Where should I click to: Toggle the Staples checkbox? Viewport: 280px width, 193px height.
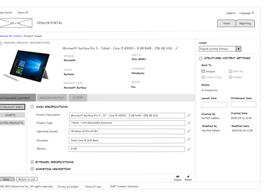[x=231, y=77]
